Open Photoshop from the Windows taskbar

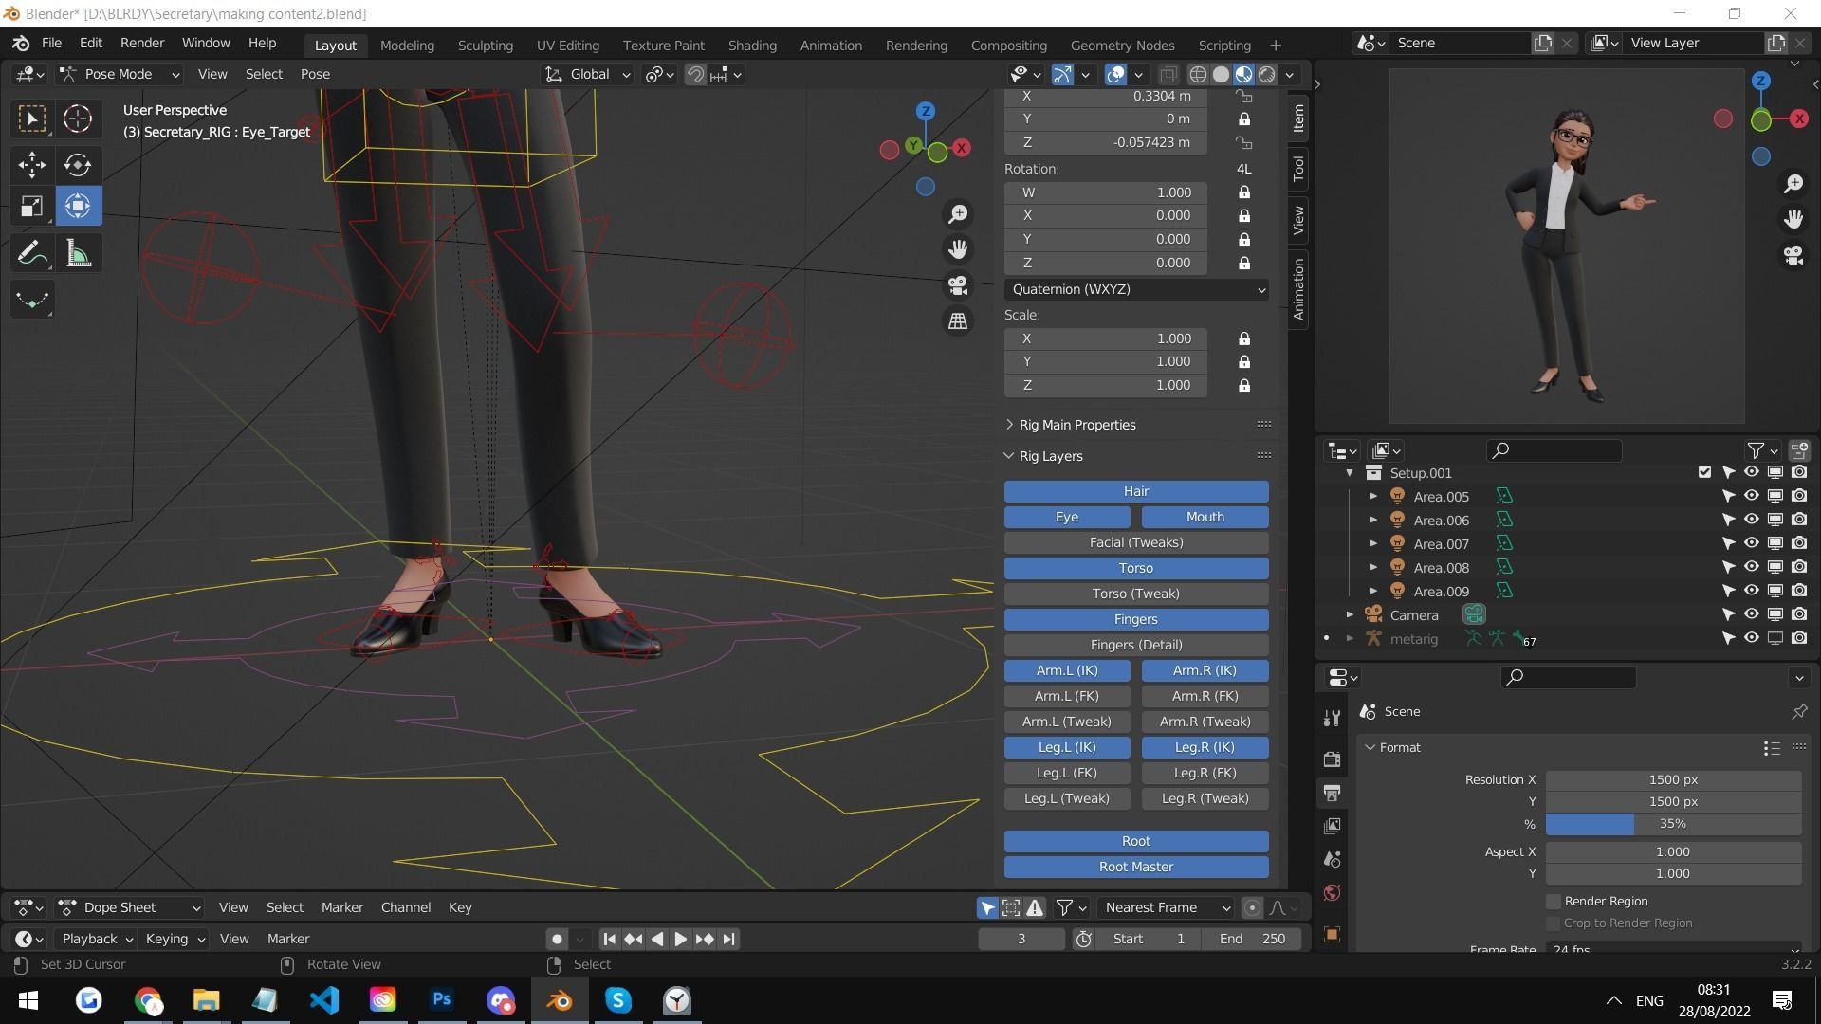(442, 1000)
